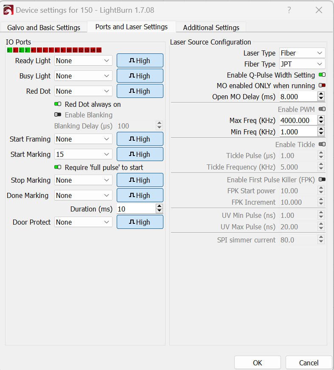This screenshot has height=370, width=334.
Task: Close the Device settings dialog
Action: 319,10
